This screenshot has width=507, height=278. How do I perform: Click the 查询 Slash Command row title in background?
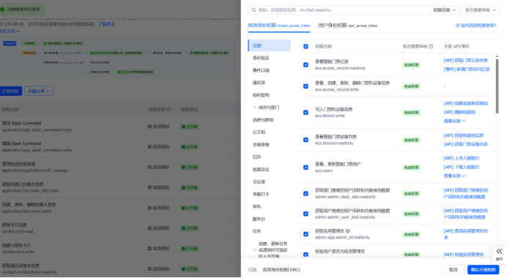tap(22, 124)
